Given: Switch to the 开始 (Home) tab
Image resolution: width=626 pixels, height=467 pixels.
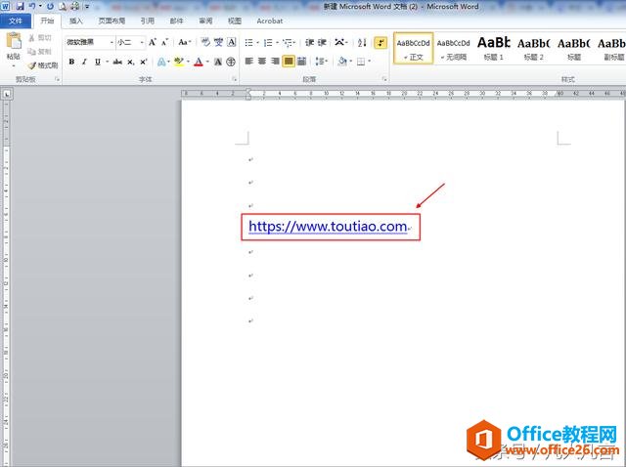Looking at the screenshot, I should pyautogui.click(x=47, y=21).
